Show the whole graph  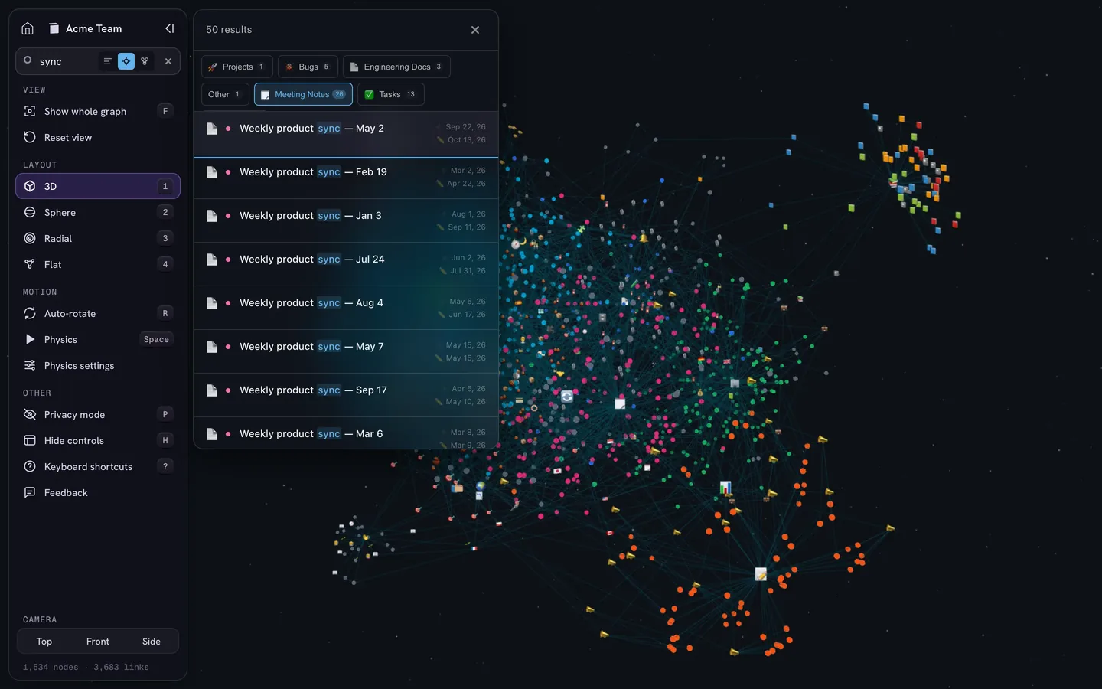tap(98, 111)
